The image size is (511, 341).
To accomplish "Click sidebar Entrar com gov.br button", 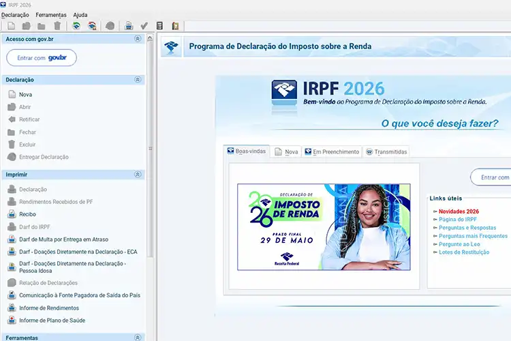I will click(x=42, y=58).
